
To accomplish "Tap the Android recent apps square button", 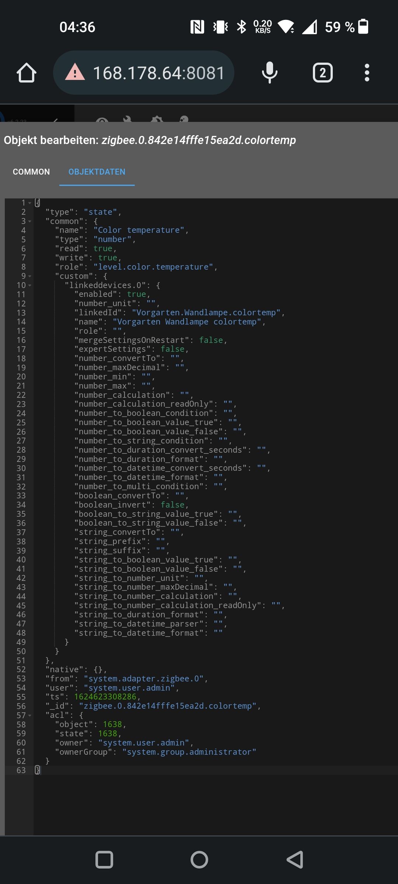I will pyautogui.click(x=104, y=860).
